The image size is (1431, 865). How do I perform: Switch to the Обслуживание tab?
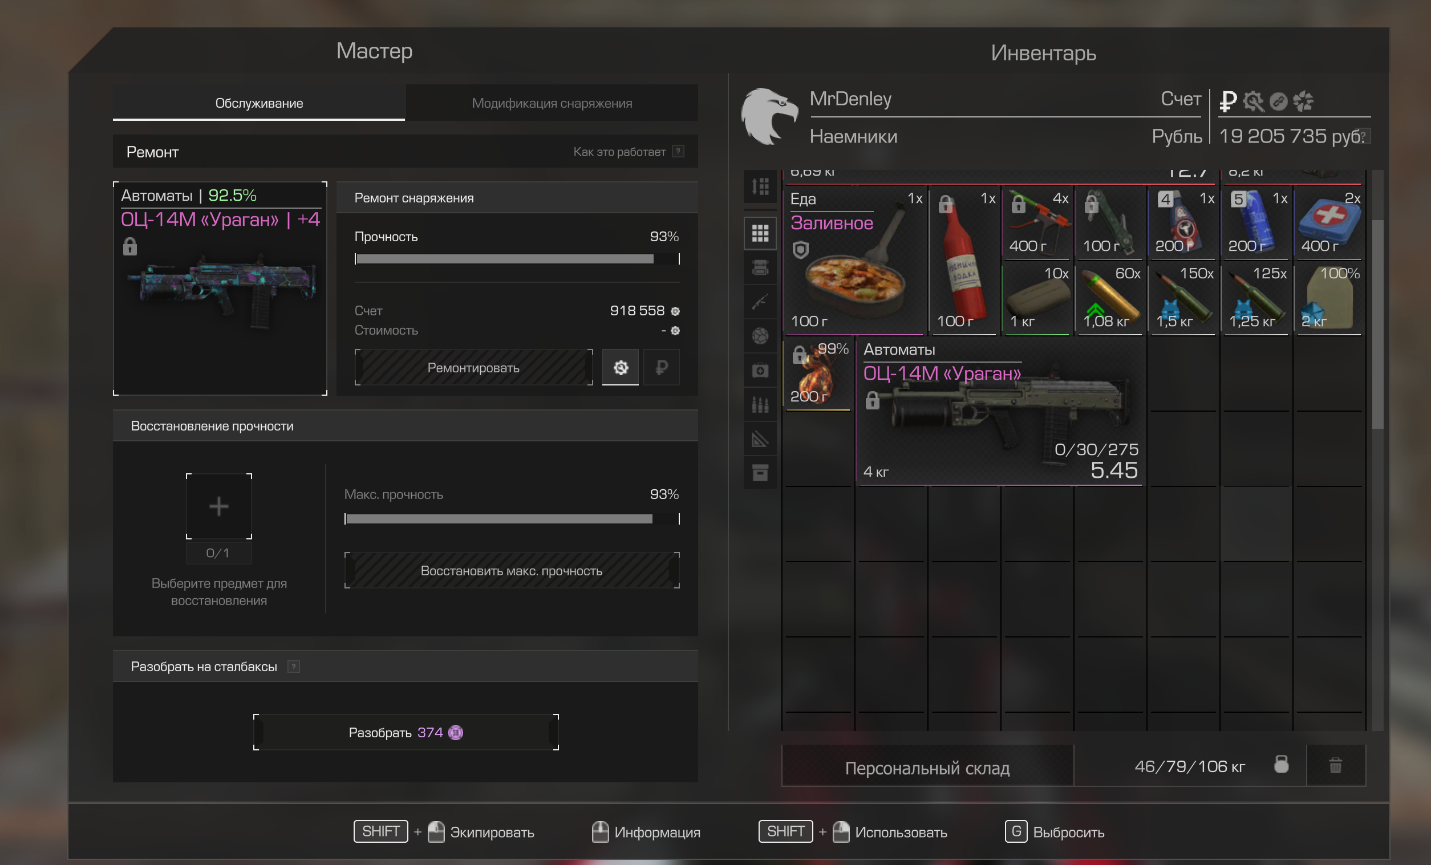pos(259,103)
